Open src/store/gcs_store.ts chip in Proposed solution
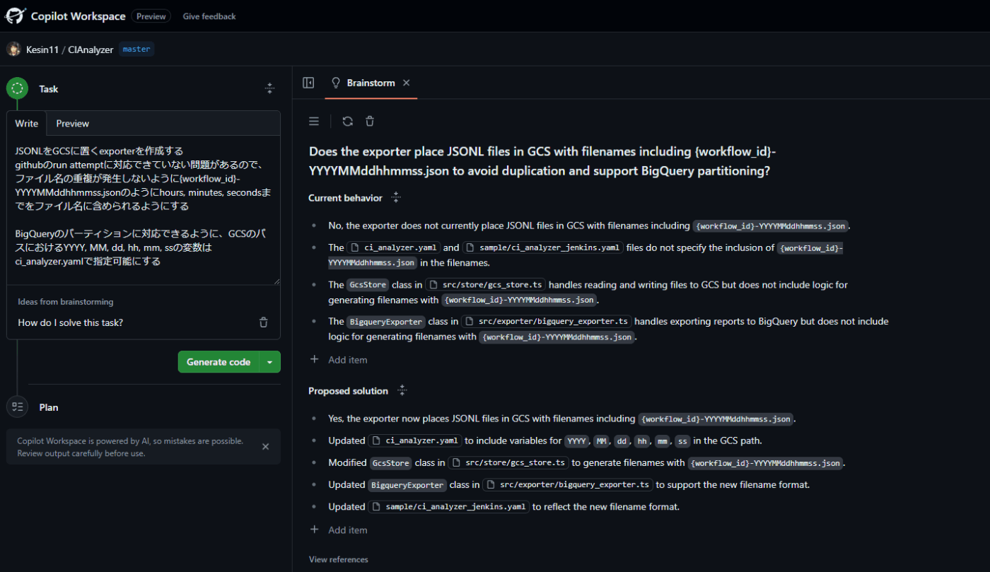 pyautogui.click(x=508, y=463)
